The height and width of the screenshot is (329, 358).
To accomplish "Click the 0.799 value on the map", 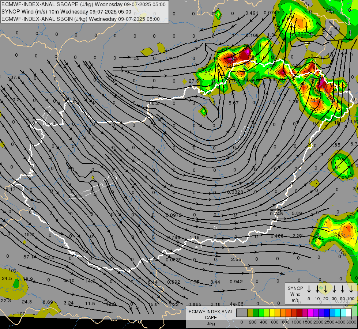I will (174, 238).
